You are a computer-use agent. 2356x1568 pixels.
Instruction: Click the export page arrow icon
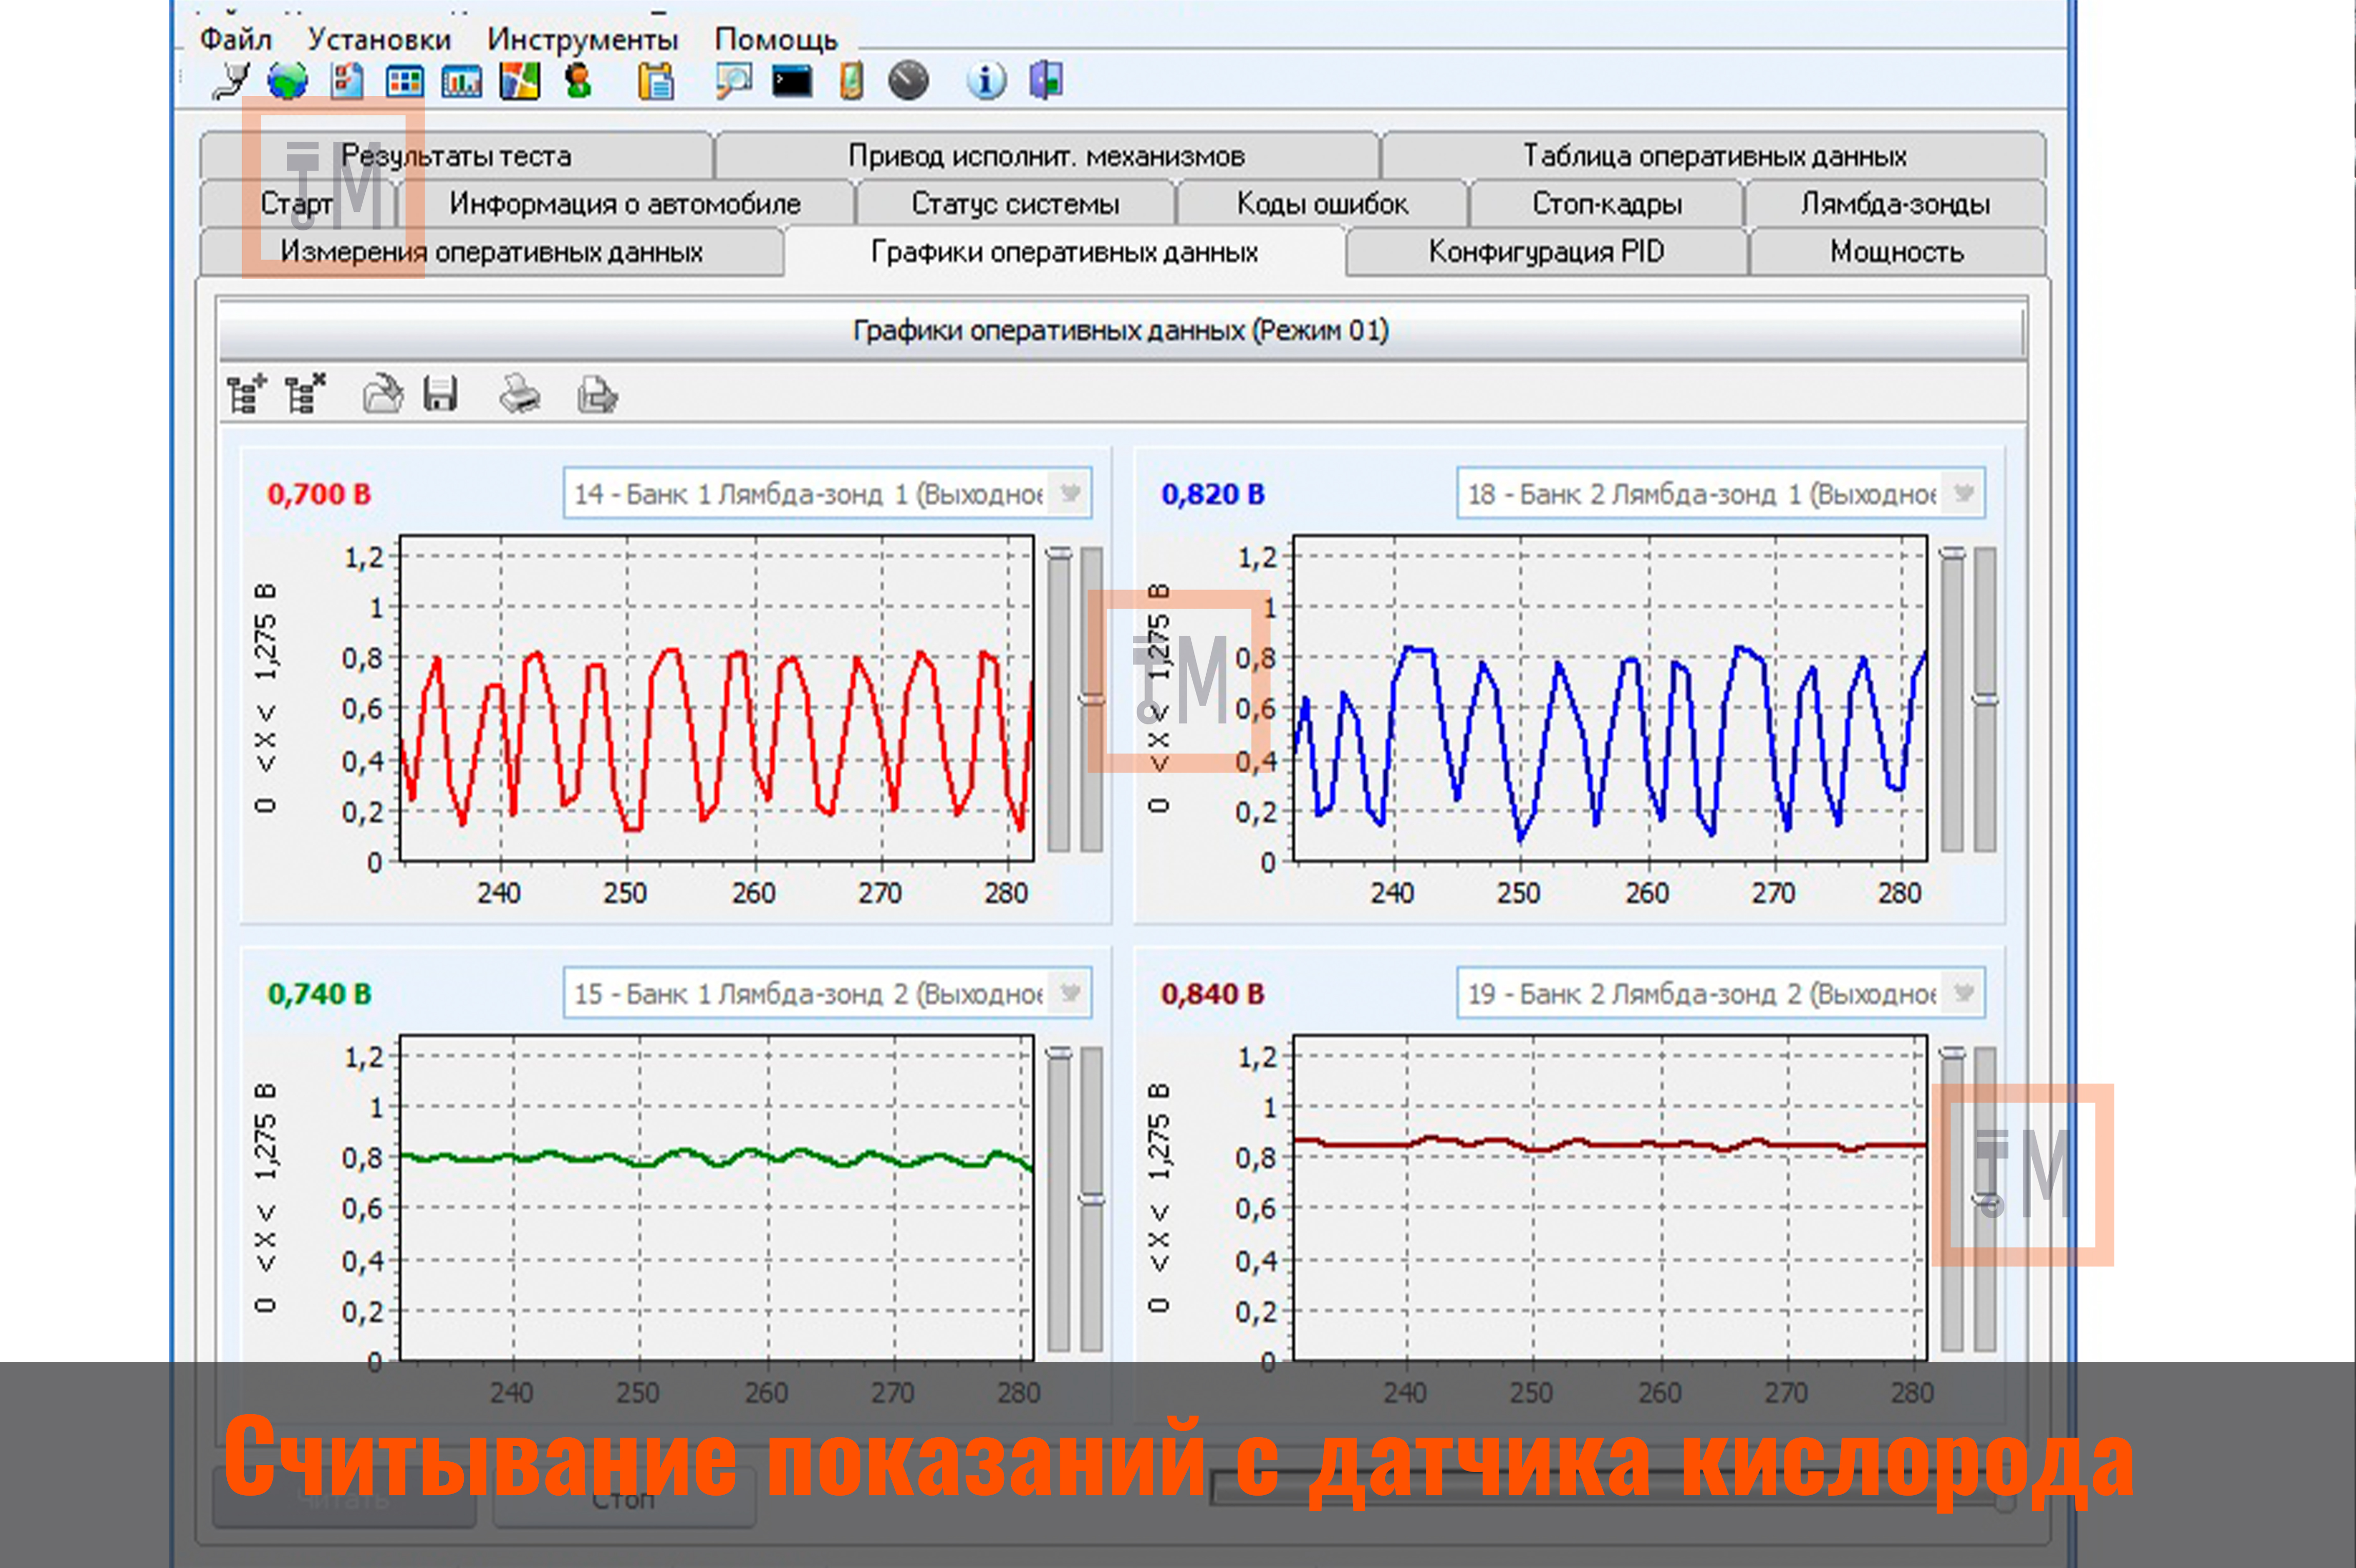597,394
